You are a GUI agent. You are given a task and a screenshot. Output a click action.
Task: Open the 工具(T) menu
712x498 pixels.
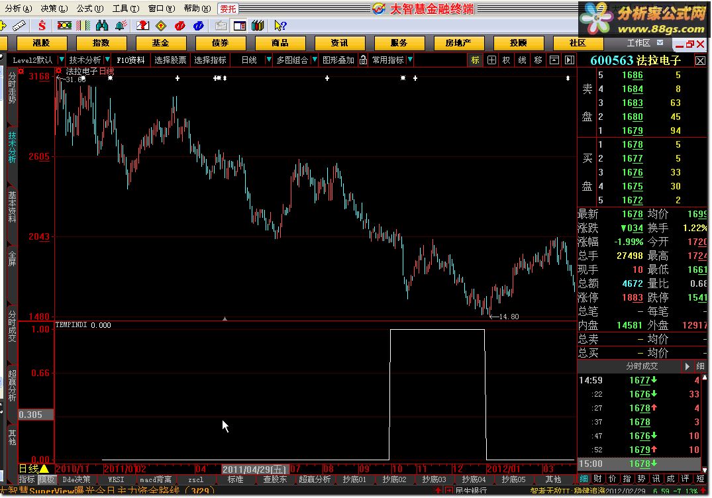click(126, 8)
